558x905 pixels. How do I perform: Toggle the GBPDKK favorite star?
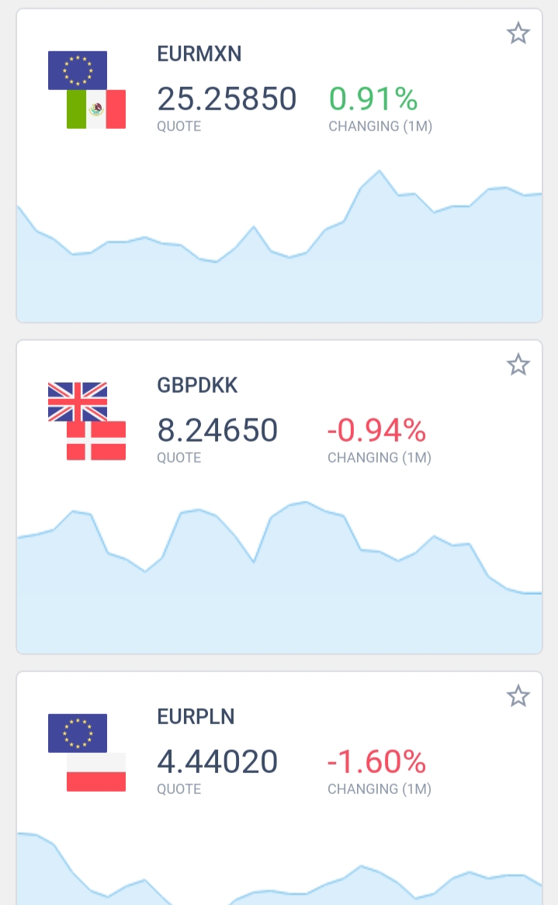518,364
